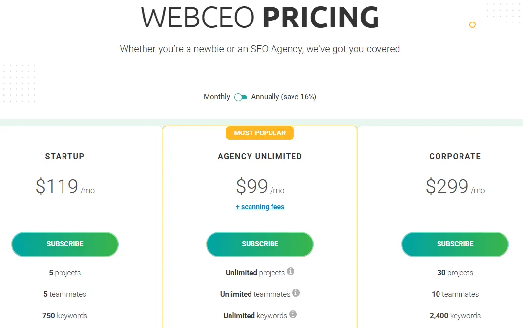Image resolution: width=523 pixels, height=328 pixels.
Task: Open the scanning fees link
Action: point(260,207)
